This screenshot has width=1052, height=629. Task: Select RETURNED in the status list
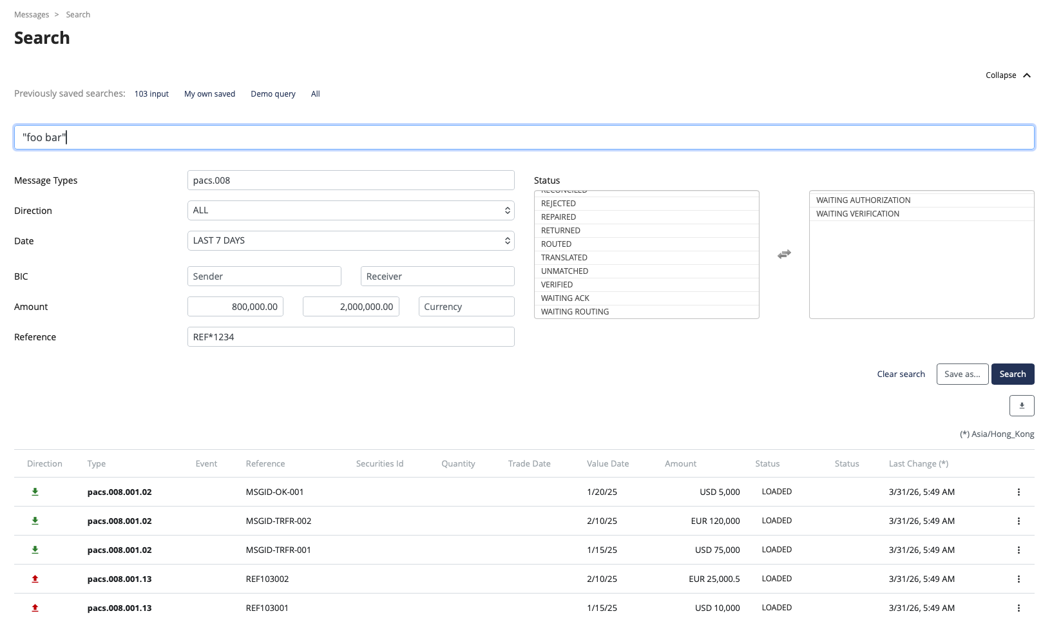point(647,231)
